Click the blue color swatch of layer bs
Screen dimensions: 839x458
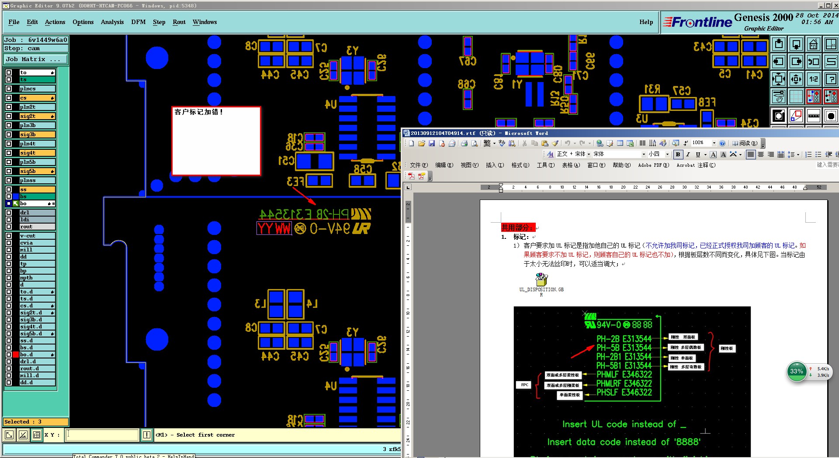(x=16, y=196)
